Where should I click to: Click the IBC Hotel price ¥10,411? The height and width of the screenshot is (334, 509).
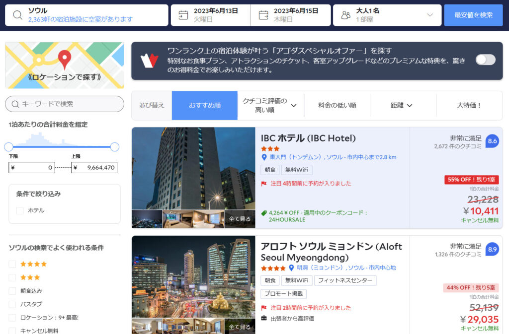tap(481, 211)
